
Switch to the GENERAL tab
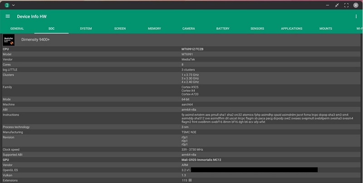pyautogui.click(x=17, y=29)
